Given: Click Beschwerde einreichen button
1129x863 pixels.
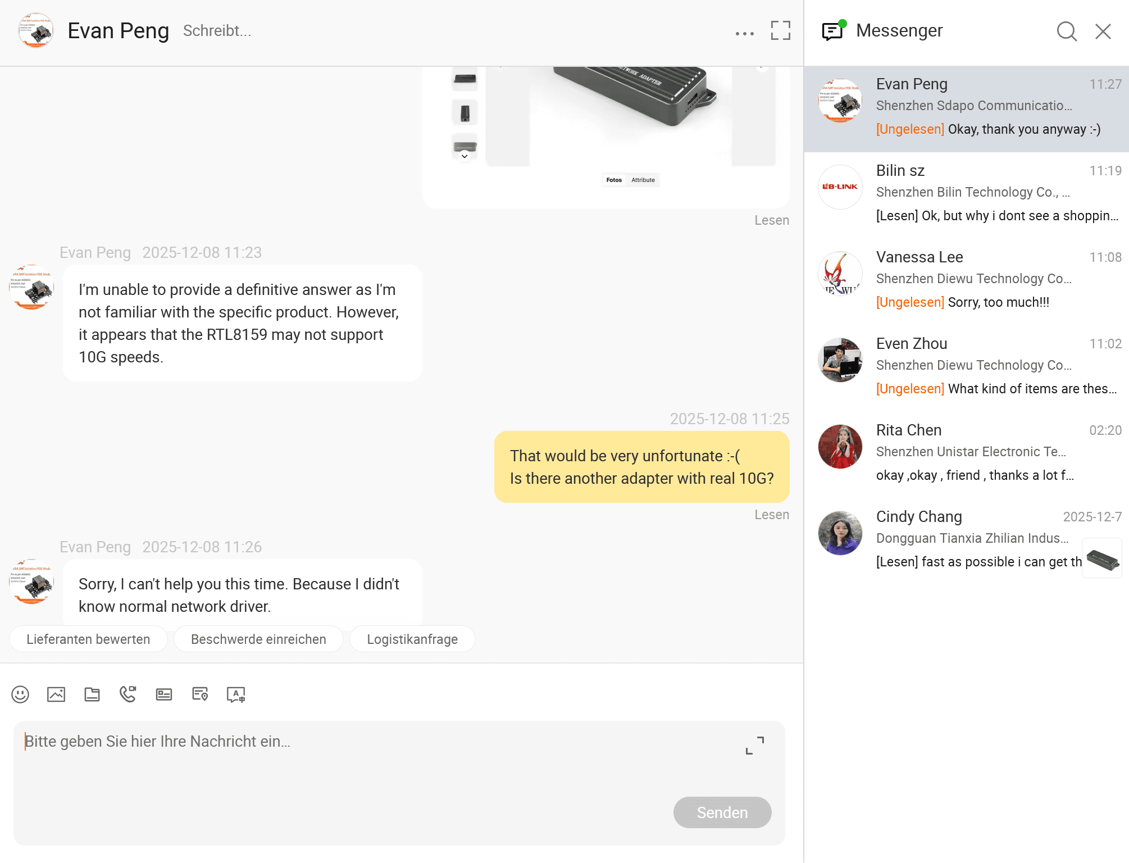Looking at the screenshot, I should (258, 639).
